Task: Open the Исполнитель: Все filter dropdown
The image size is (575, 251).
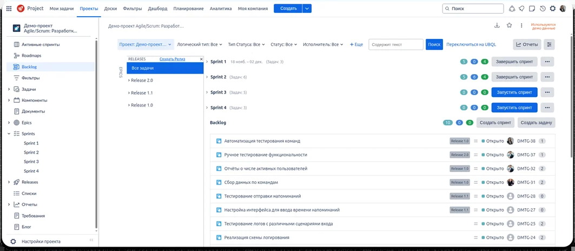Action: click(x=323, y=44)
